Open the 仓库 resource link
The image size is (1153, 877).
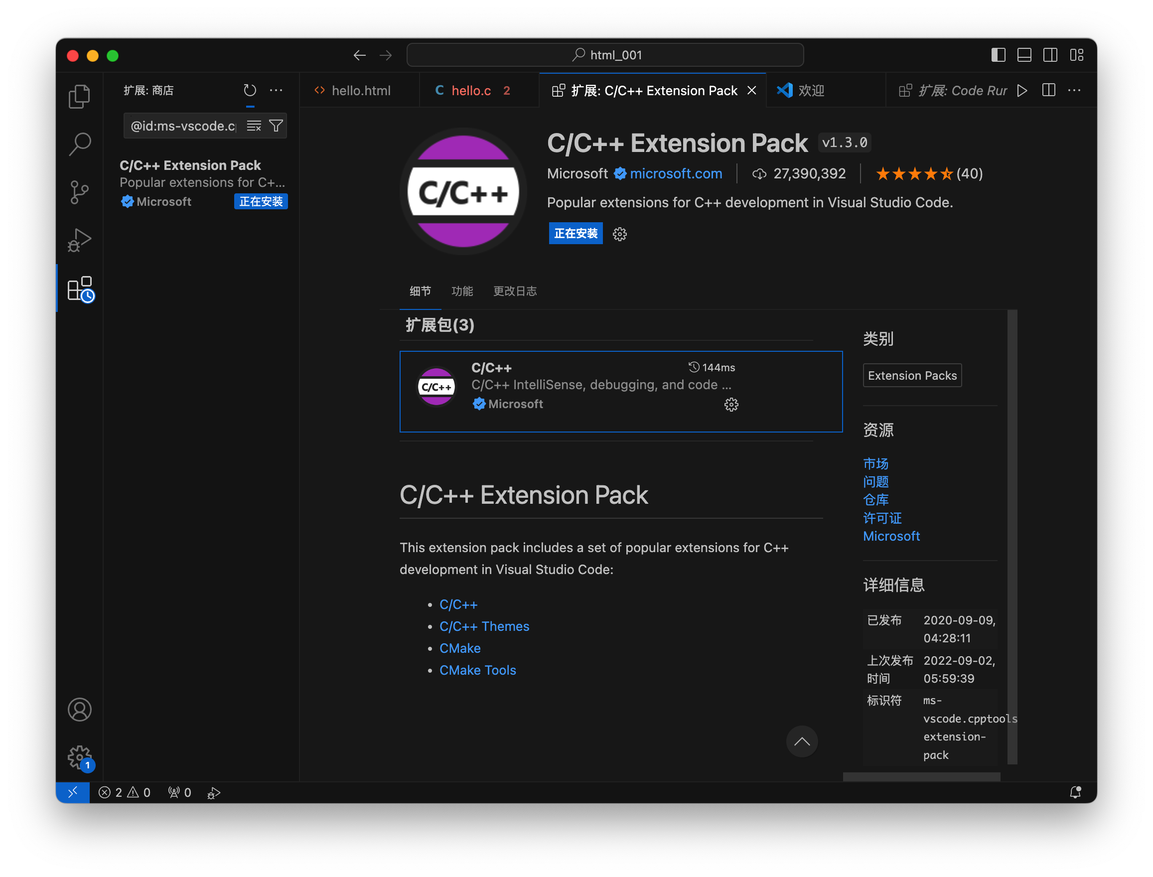[x=875, y=500]
